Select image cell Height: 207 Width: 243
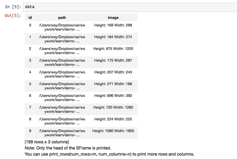The image size is (237, 159). click(x=113, y=72)
